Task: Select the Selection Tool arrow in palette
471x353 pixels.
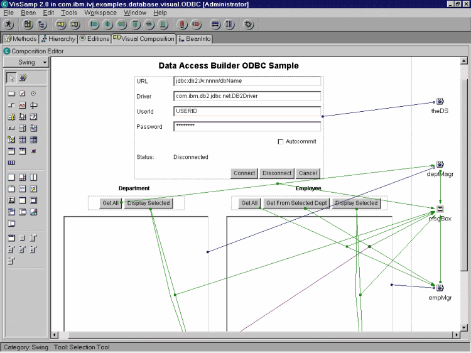Action: [x=11, y=78]
